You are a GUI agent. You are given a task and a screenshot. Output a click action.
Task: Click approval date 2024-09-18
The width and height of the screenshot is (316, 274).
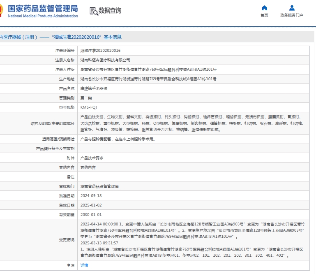(x=91, y=196)
